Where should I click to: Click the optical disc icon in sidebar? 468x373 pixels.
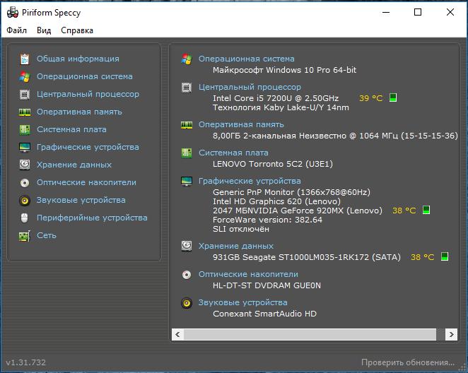coord(25,182)
